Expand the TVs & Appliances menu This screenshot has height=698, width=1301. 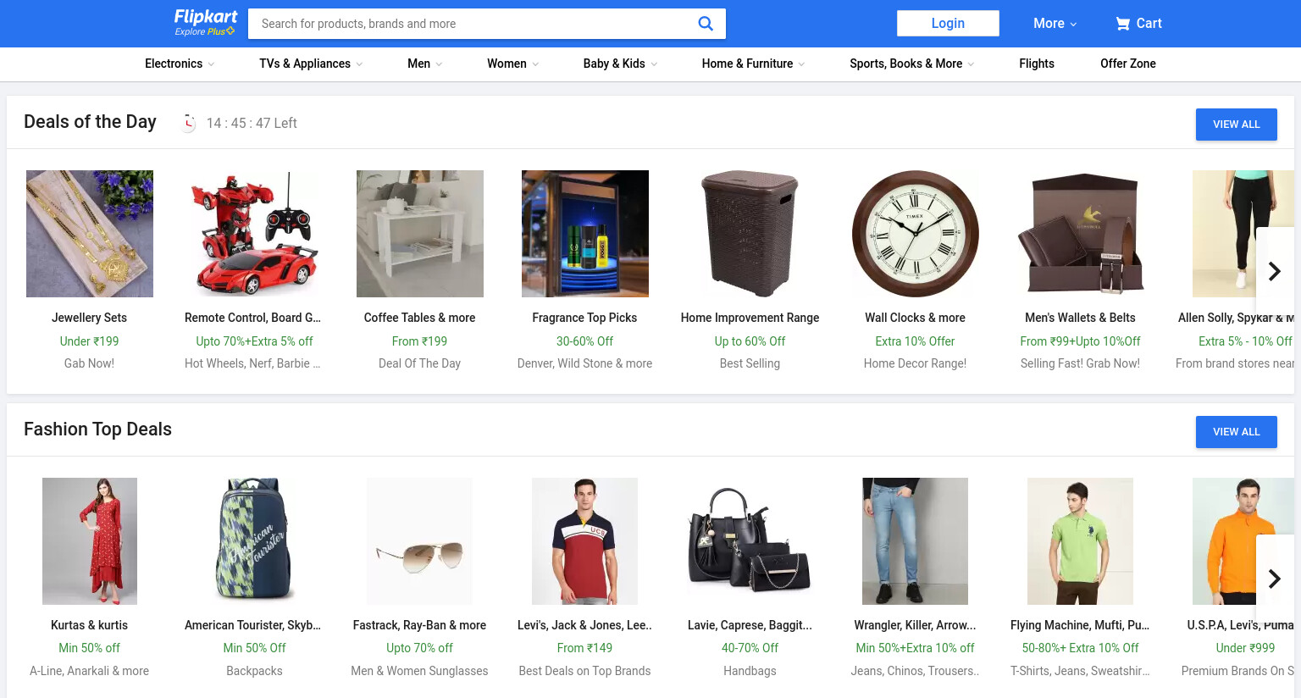tap(311, 64)
